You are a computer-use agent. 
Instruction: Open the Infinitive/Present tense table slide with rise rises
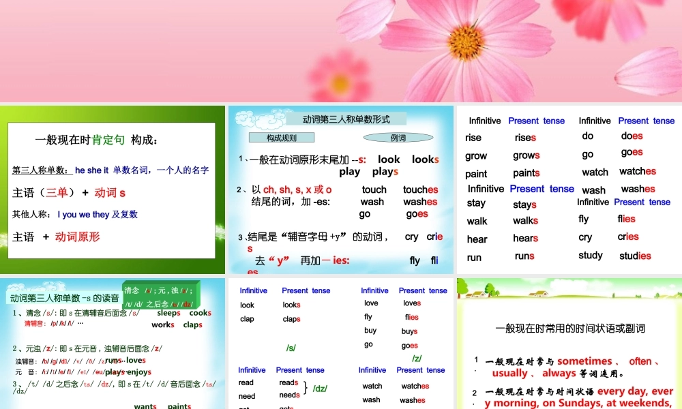[569, 190]
